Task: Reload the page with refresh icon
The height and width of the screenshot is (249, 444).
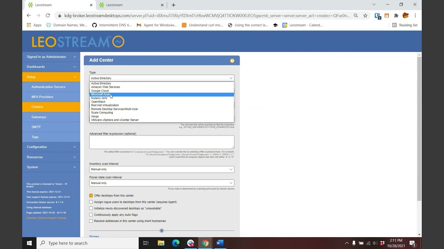Action: click(x=48, y=16)
